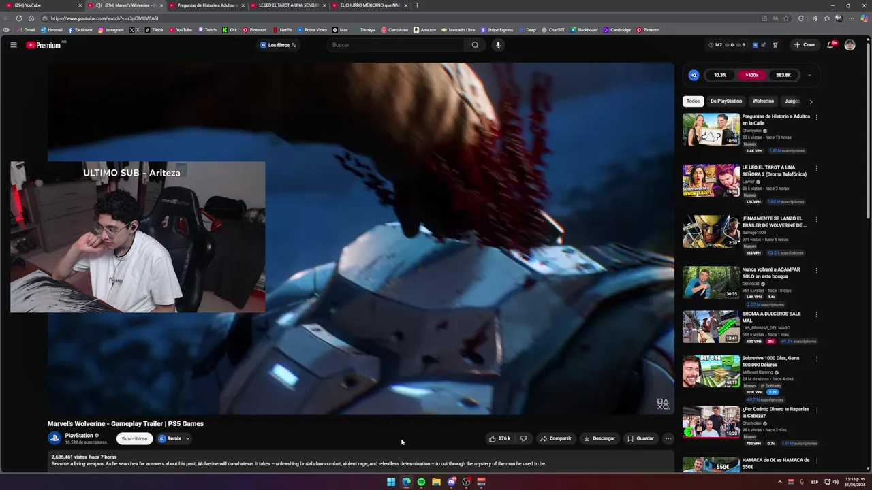Image resolution: width=872 pixels, height=490 pixels.
Task: Open Preguntas de Historia a Adultos thumbnail
Action: pyautogui.click(x=711, y=129)
